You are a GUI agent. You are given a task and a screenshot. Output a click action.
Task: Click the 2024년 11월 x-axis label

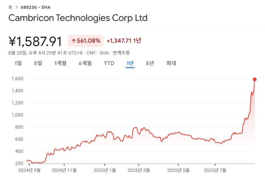click(x=65, y=170)
